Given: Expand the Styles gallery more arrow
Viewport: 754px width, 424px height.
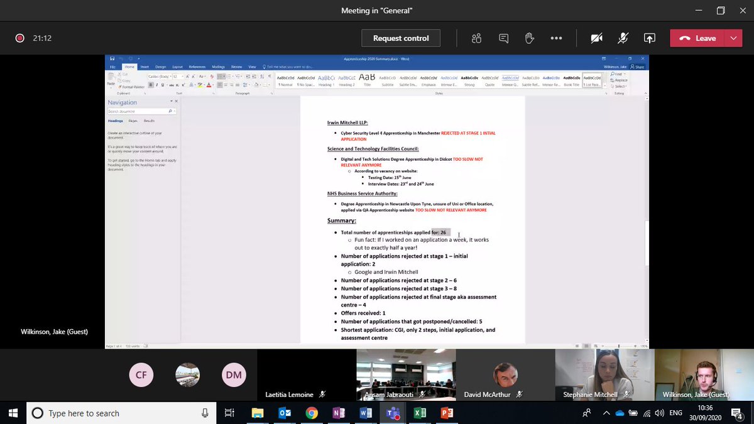Looking at the screenshot, I should (x=604, y=85).
